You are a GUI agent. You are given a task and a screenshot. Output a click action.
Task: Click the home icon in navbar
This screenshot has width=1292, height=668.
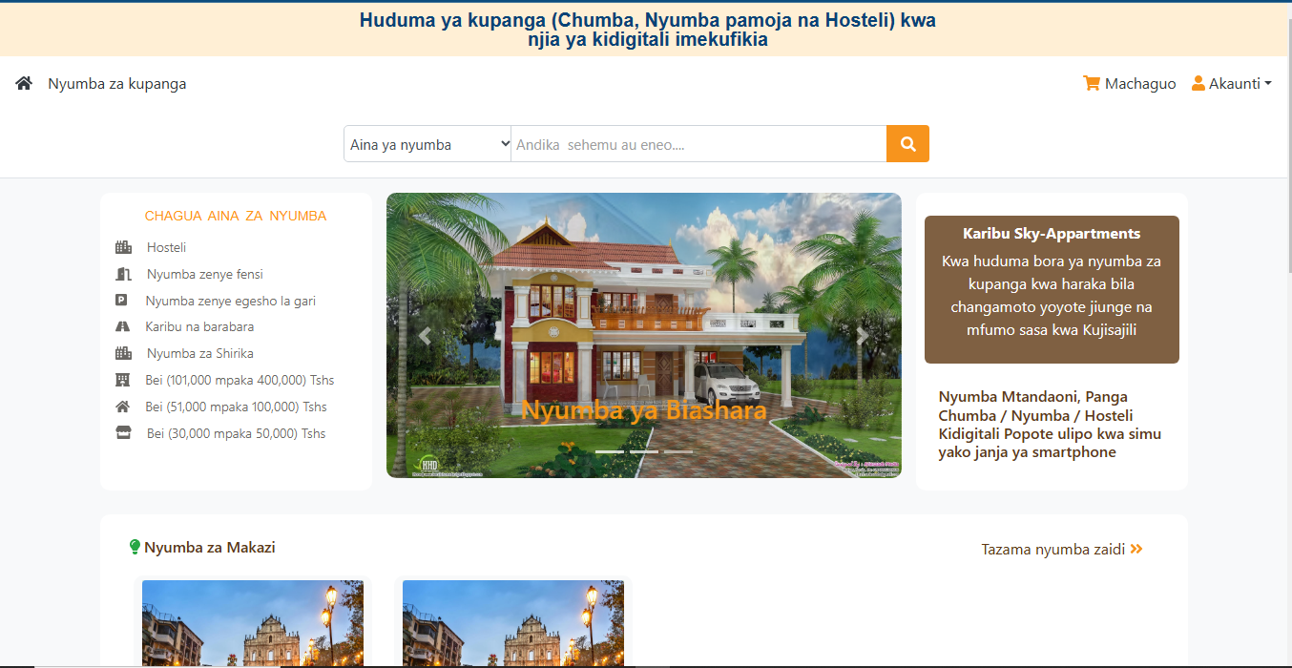click(24, 84)
